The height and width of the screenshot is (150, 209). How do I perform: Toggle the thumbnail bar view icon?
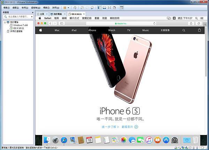pos(104,8)
